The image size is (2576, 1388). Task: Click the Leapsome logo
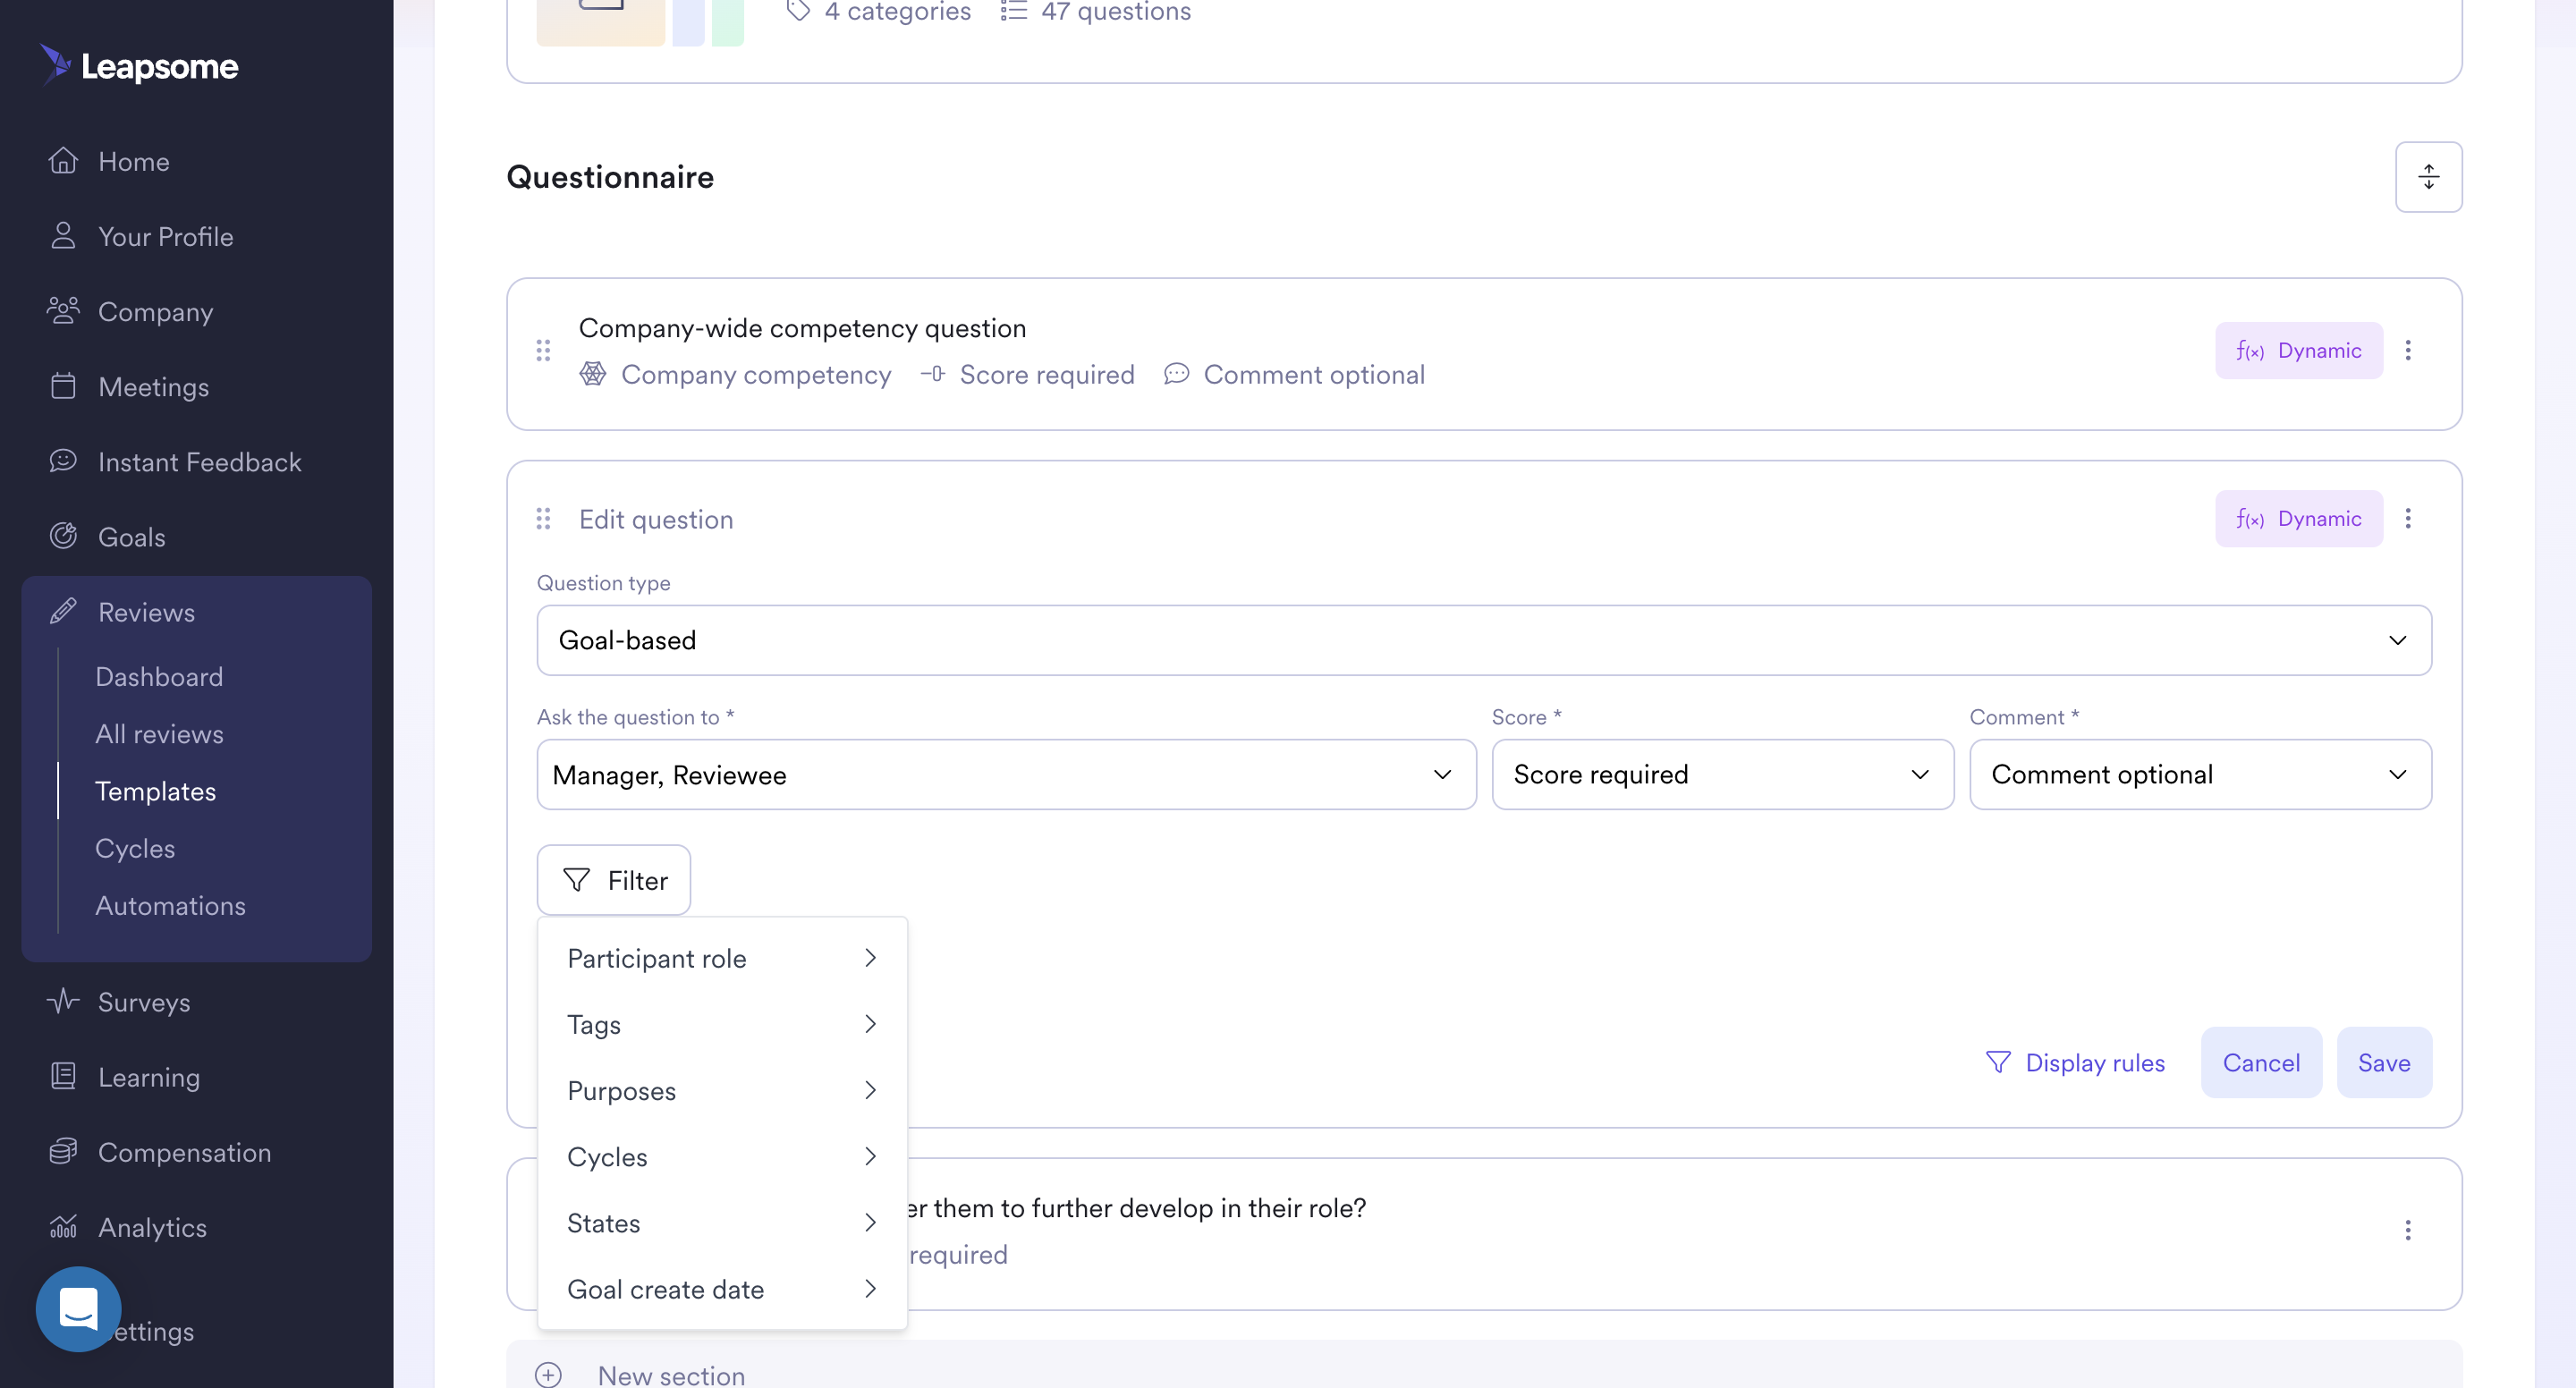(139, 66)
